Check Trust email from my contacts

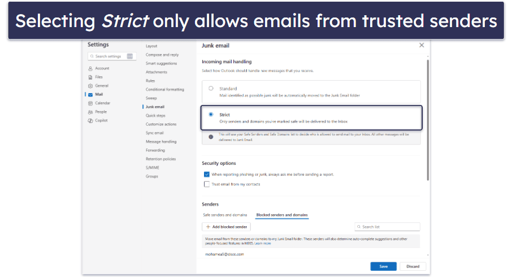tap(207, 184)
